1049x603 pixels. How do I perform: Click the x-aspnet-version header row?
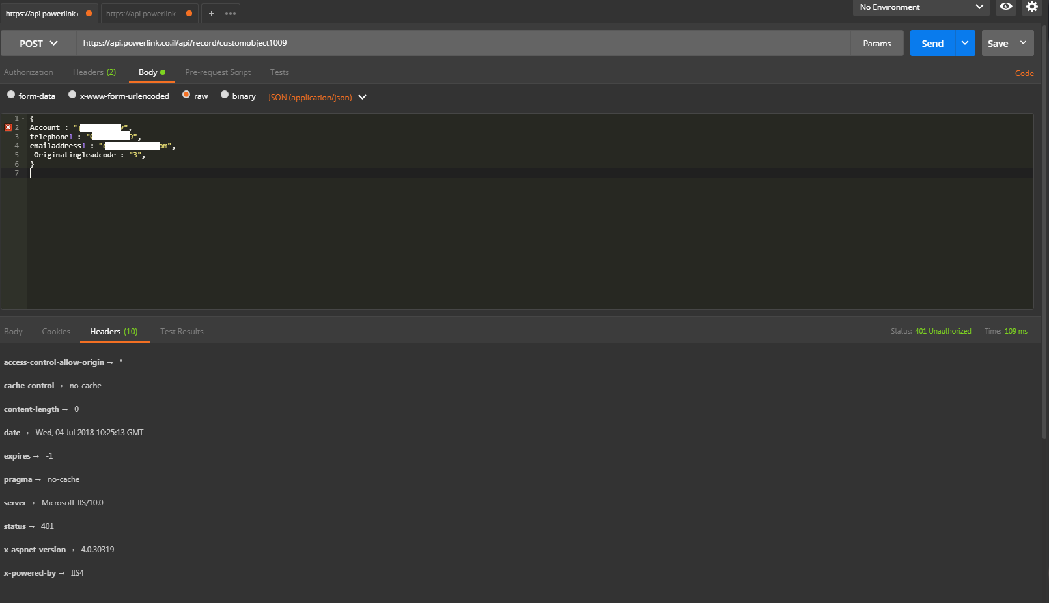click(x=59, y=550)
